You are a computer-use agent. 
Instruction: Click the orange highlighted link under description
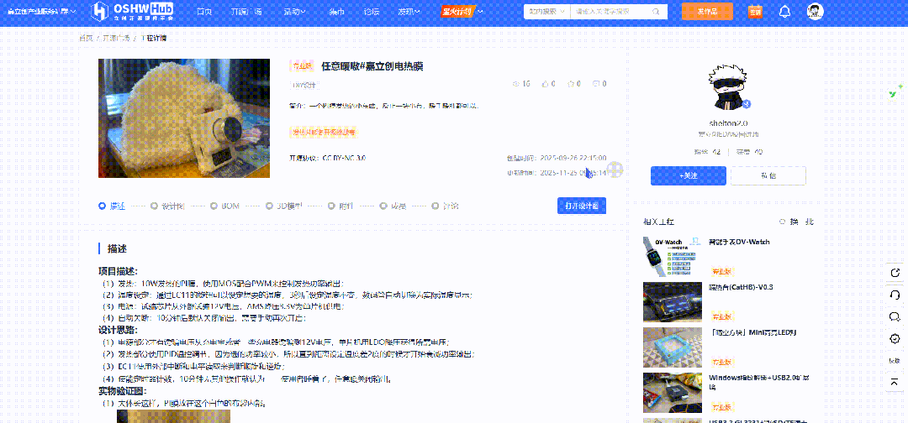point(324,133)
